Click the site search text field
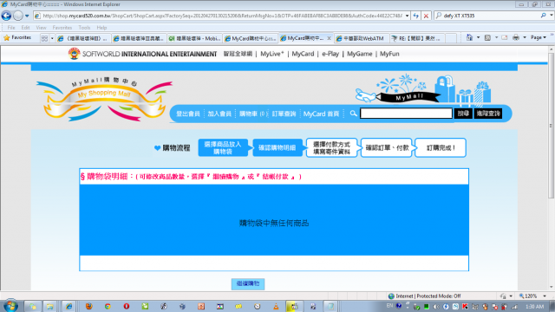 (x=406, y=114)
